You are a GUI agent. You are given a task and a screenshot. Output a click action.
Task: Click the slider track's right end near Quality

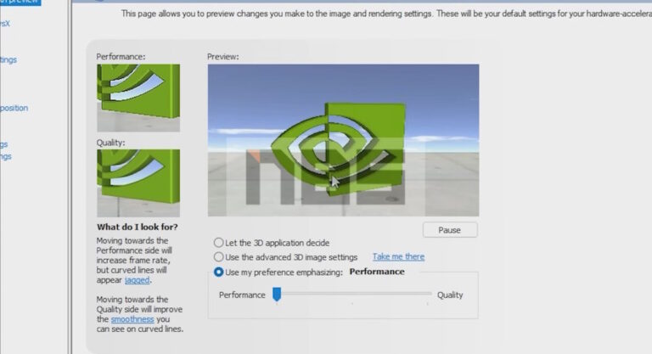point(430,295)
